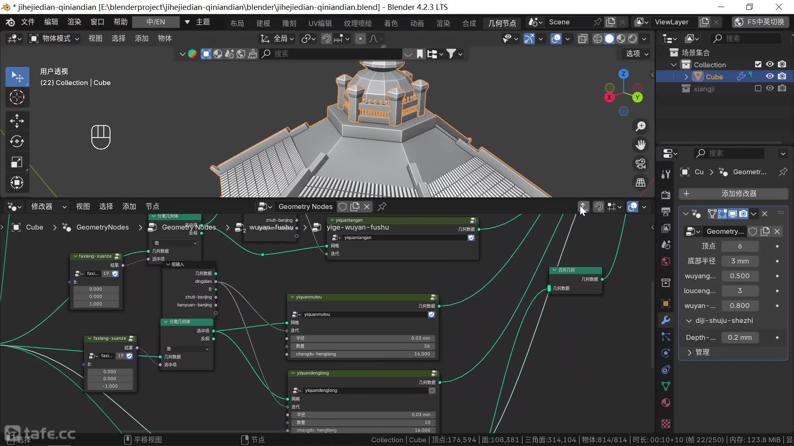
Task: Select the 3D Cursor tool
Action: coord(17,97)
